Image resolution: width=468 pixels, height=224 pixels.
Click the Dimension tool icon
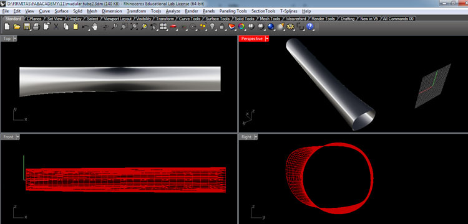pyautogui.click(x=300, y=27)
